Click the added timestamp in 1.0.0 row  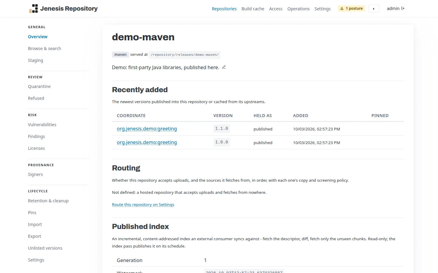pos(317,143)
